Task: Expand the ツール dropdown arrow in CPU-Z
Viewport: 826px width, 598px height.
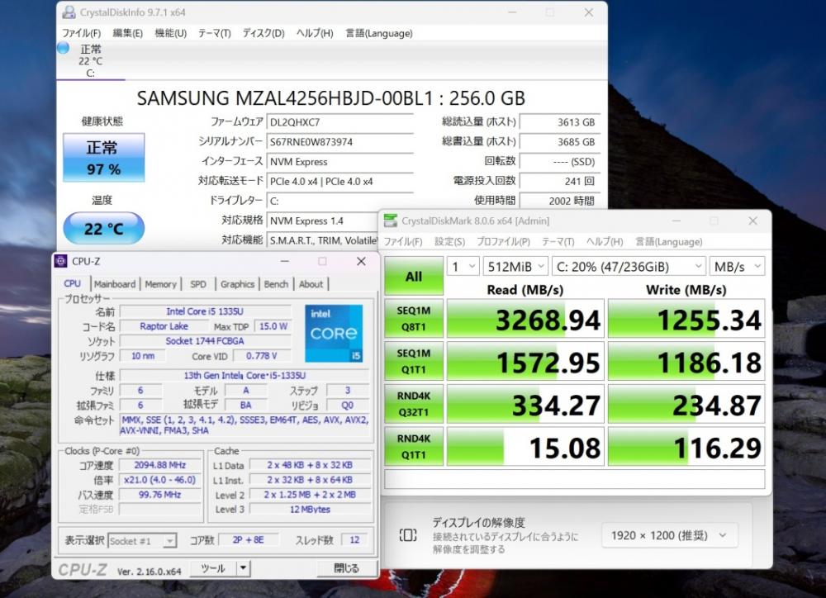Action: tap(243, 568)
